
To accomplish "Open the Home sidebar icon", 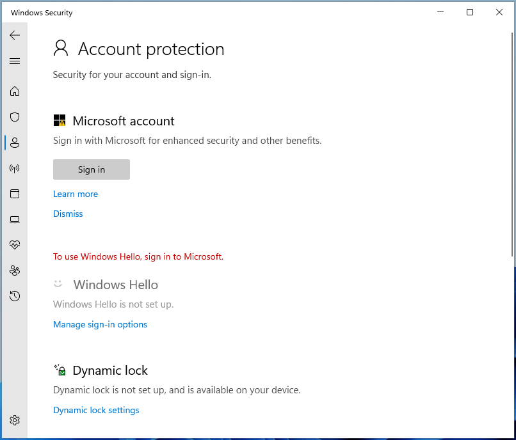I will click(x=15, y=91).
